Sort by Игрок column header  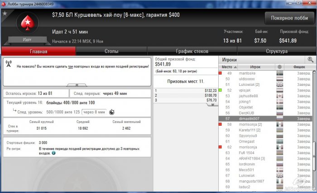(256, 67)
